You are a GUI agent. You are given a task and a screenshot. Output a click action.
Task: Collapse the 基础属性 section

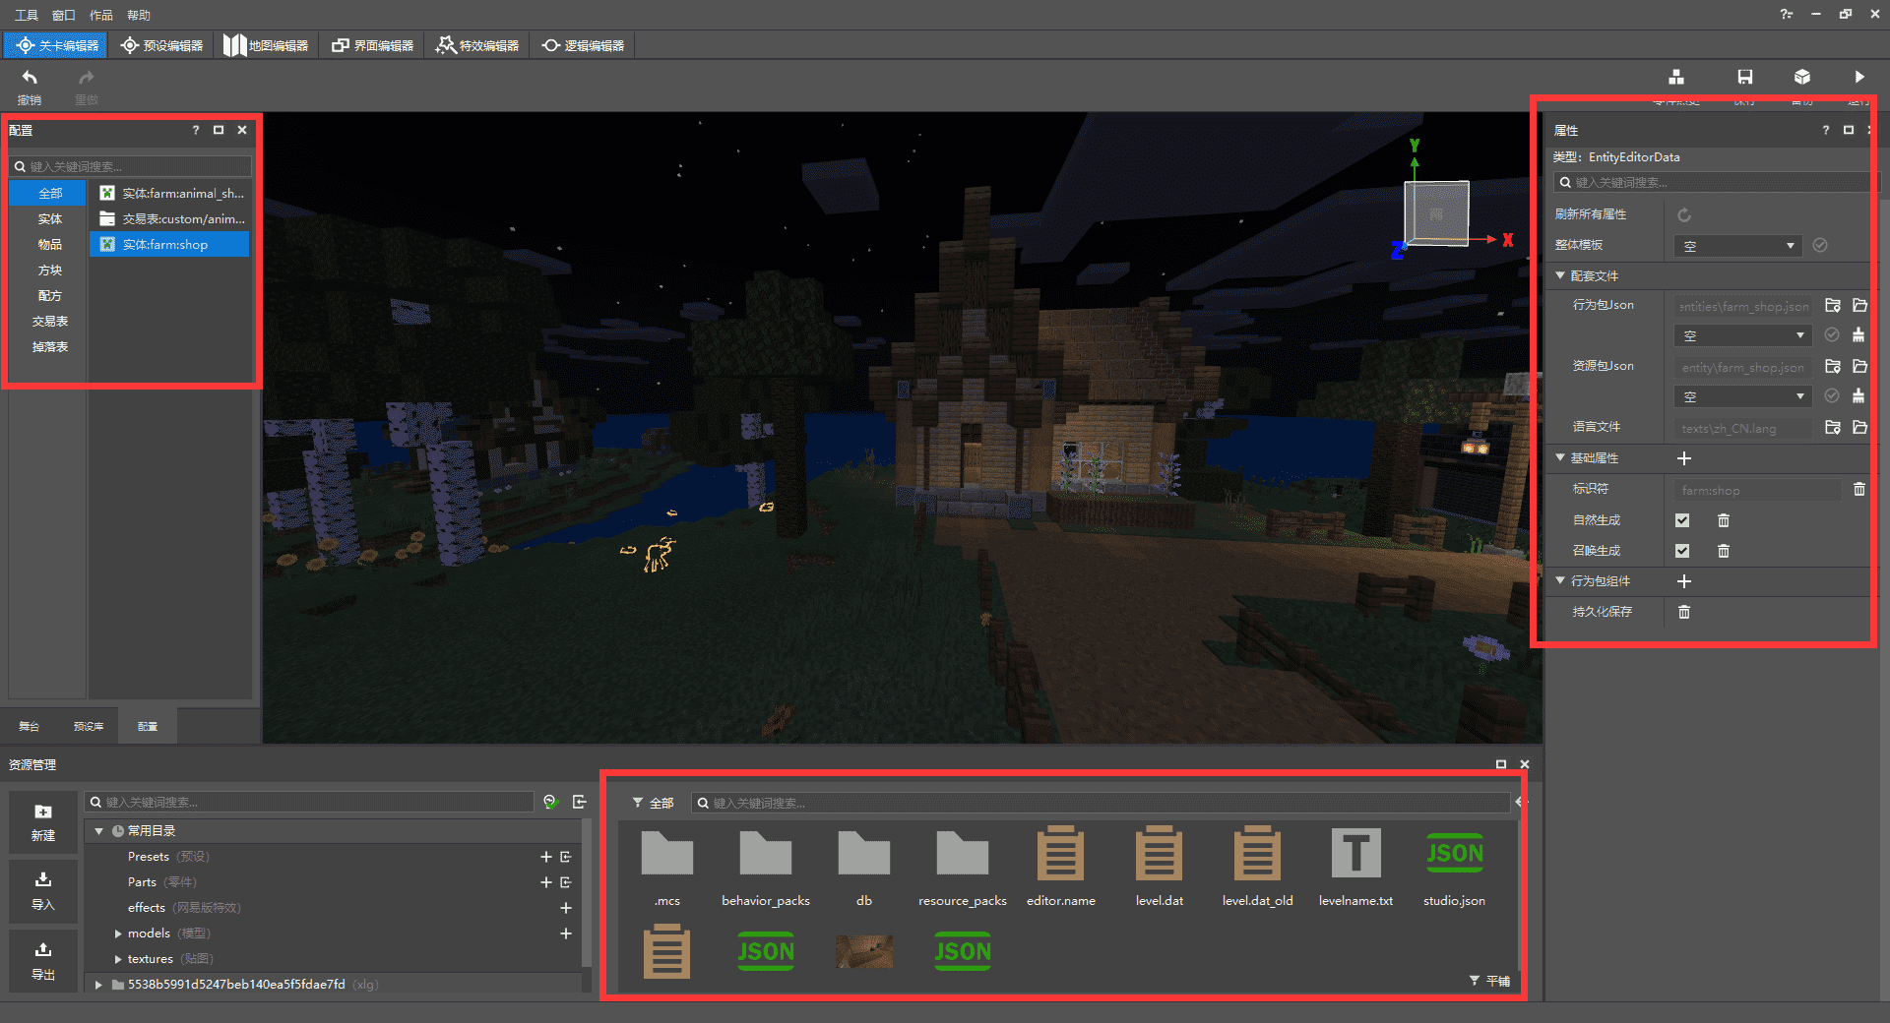coord(1560,457)
